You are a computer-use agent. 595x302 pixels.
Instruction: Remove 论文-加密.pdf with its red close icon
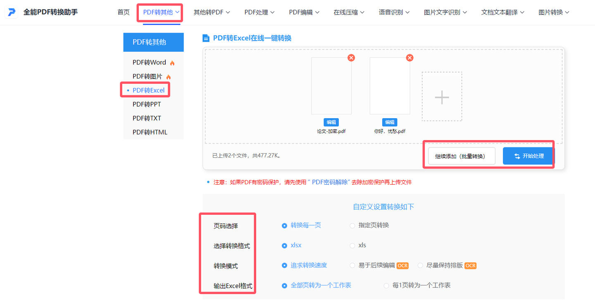(351, 58)
